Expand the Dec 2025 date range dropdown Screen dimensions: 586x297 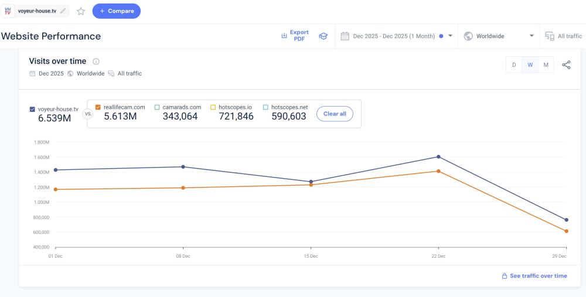pos(450,36)
